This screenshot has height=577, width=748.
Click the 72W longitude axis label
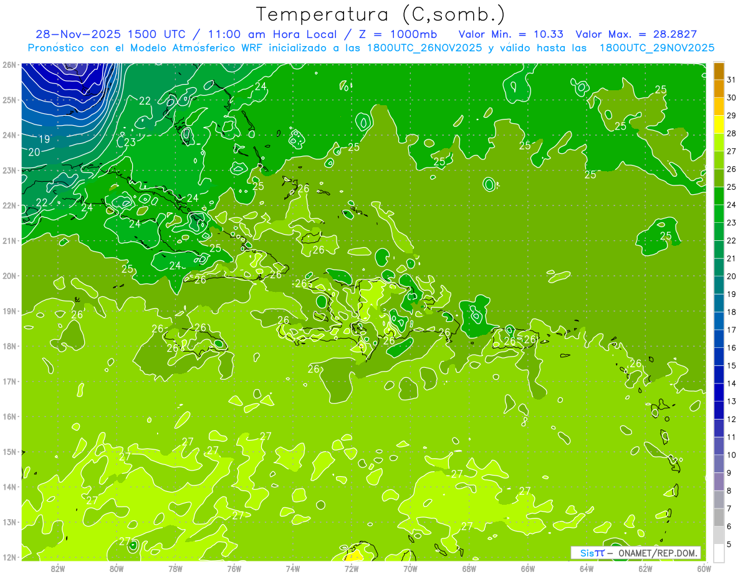point(352,568)
